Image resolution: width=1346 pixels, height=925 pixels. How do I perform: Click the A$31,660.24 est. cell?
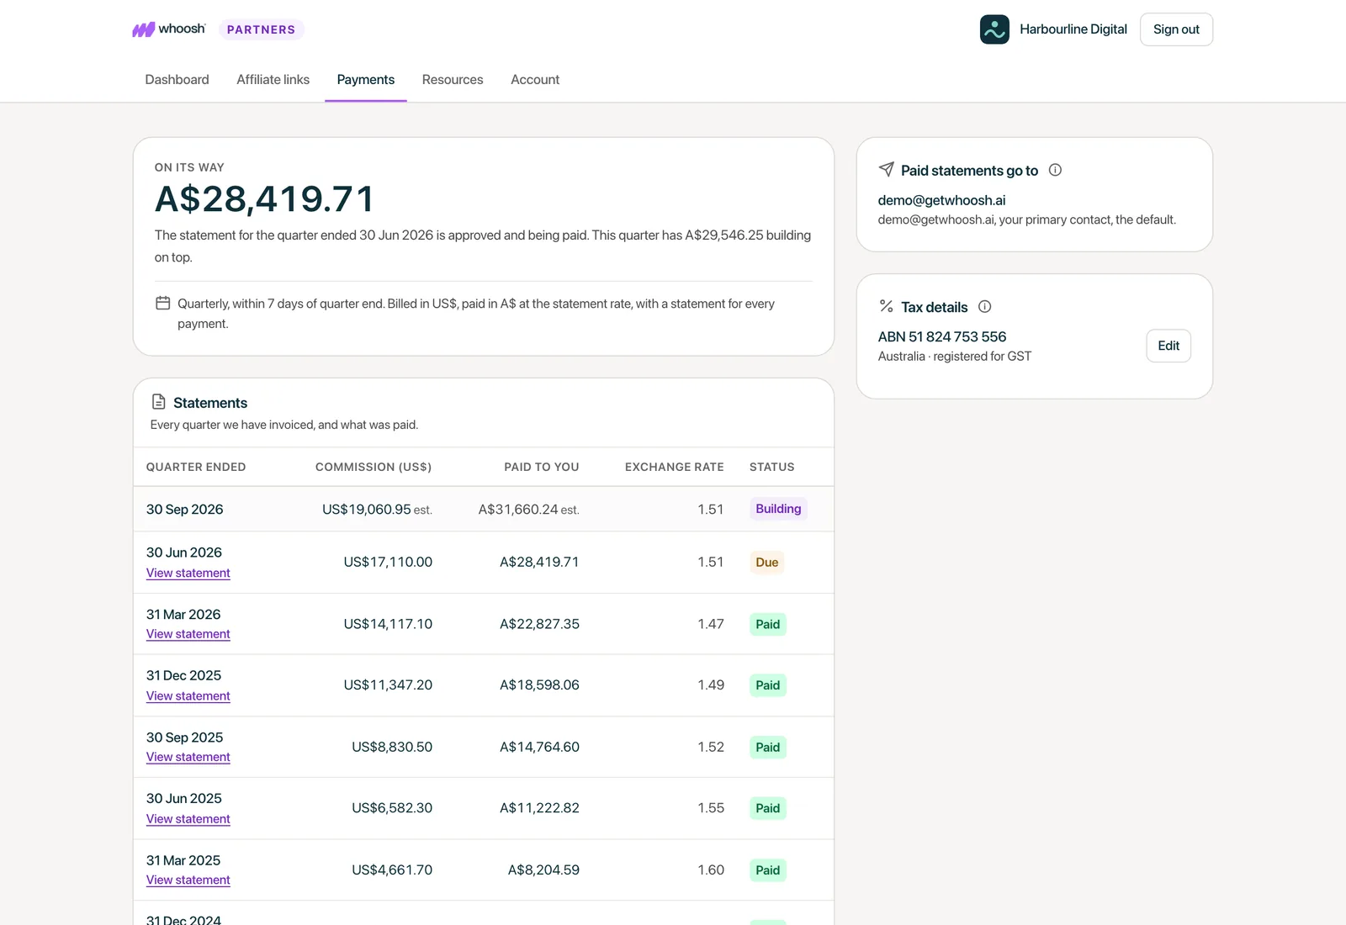(x=528, y=510)
